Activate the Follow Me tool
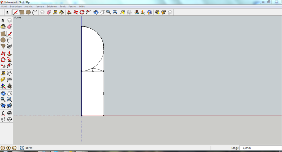282x152 pixels. (10, 60)
